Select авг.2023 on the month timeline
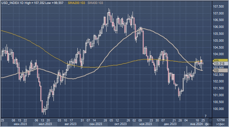Viewport: 229px width, 127px height. coord(71,124)
